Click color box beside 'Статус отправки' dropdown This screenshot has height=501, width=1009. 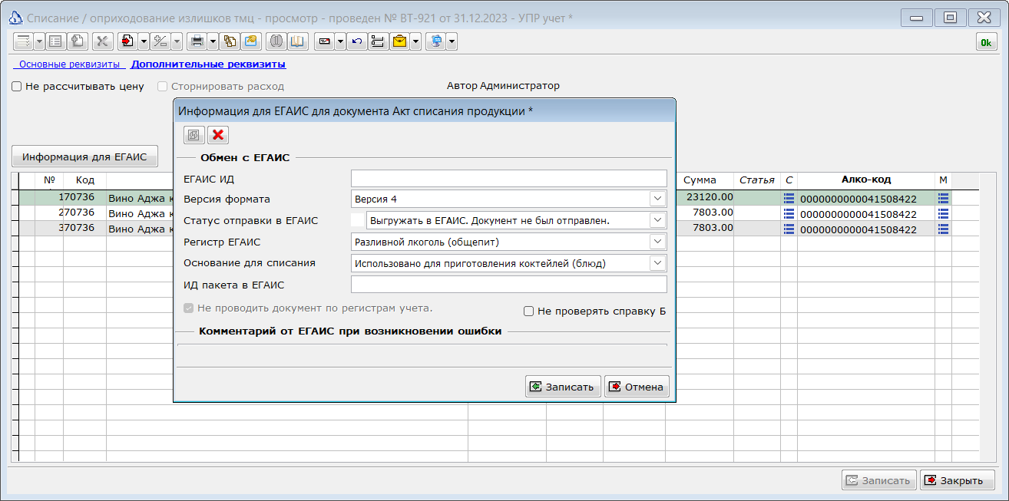[357, 220]
